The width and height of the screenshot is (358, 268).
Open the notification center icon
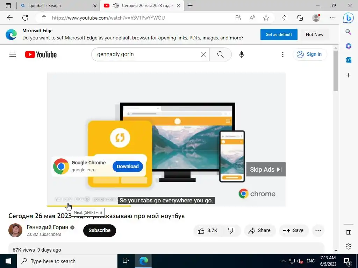coord(347,261)
